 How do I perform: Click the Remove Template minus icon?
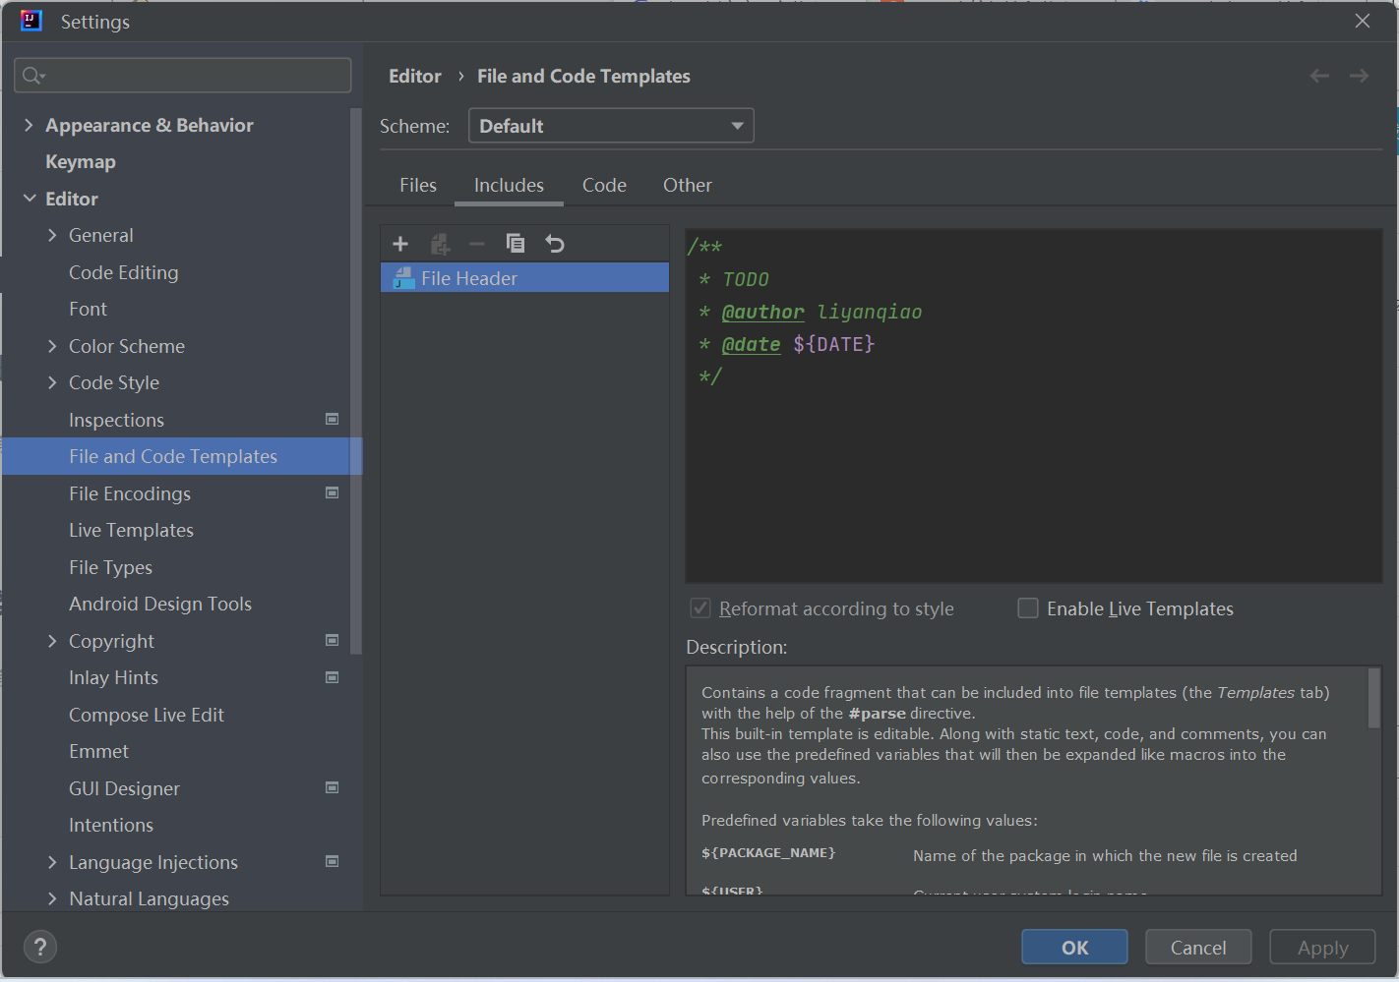[x=477, y=244]
